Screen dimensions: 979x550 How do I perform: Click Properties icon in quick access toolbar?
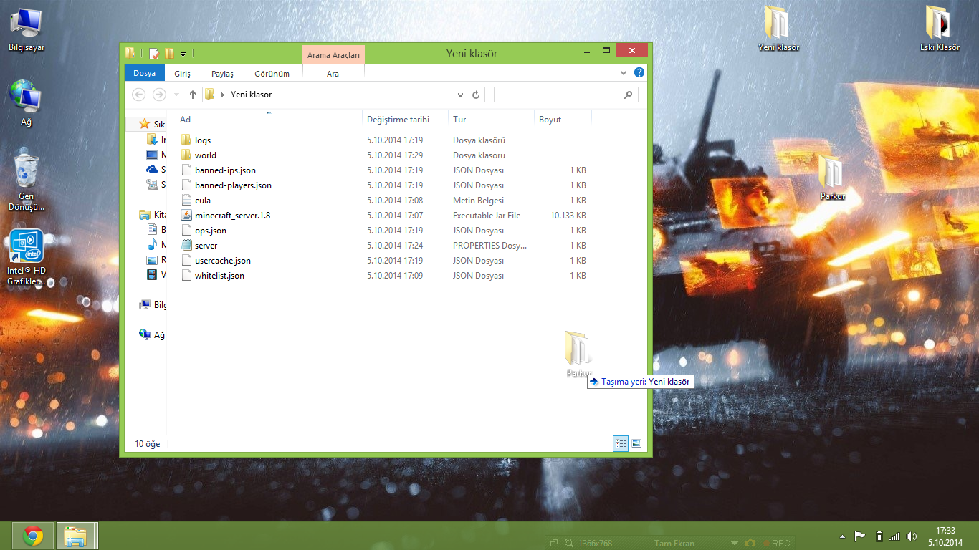[153, 53]
